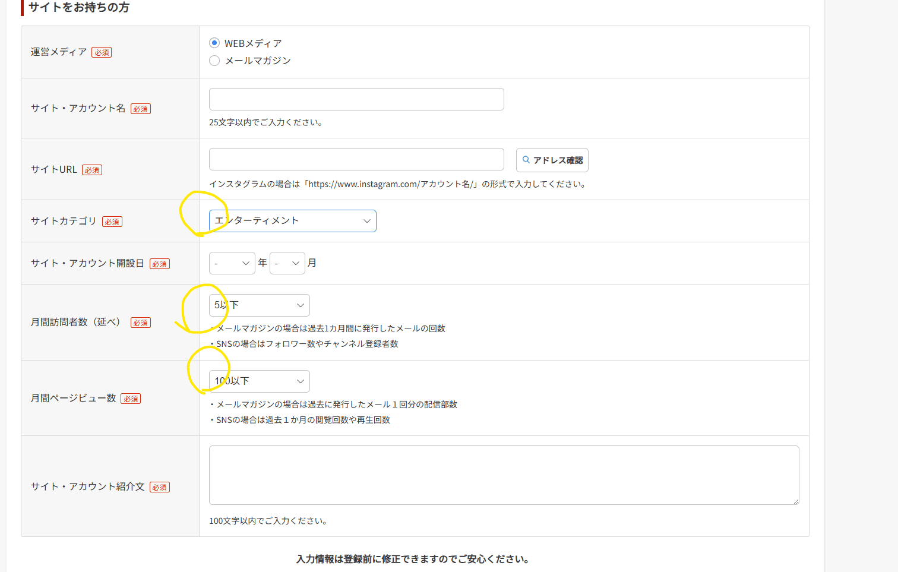898x572 pixels.
Task: Click the サイト・アカウント名 field label
Action: pyautogui.click(x=78, y=108)
